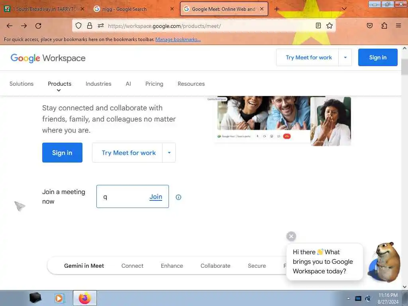Screen dimensions: 408x306
Task: Open the Industries menu
Action: click(98, 84)
